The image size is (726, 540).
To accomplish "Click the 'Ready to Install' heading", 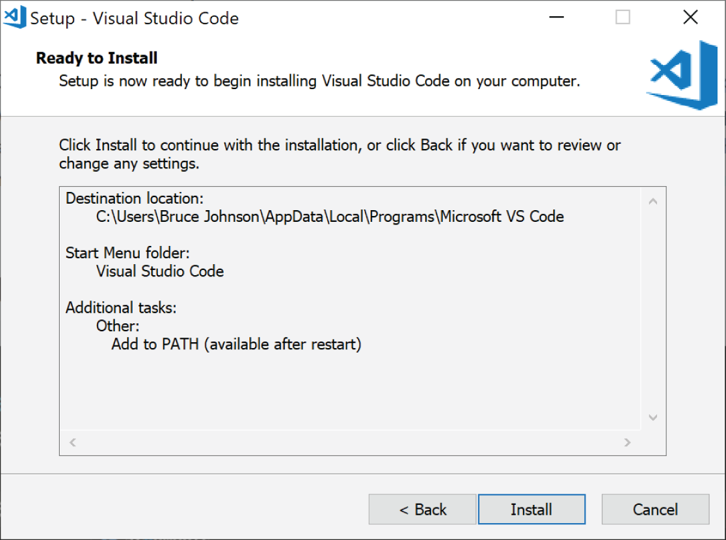I will (97, 58).
